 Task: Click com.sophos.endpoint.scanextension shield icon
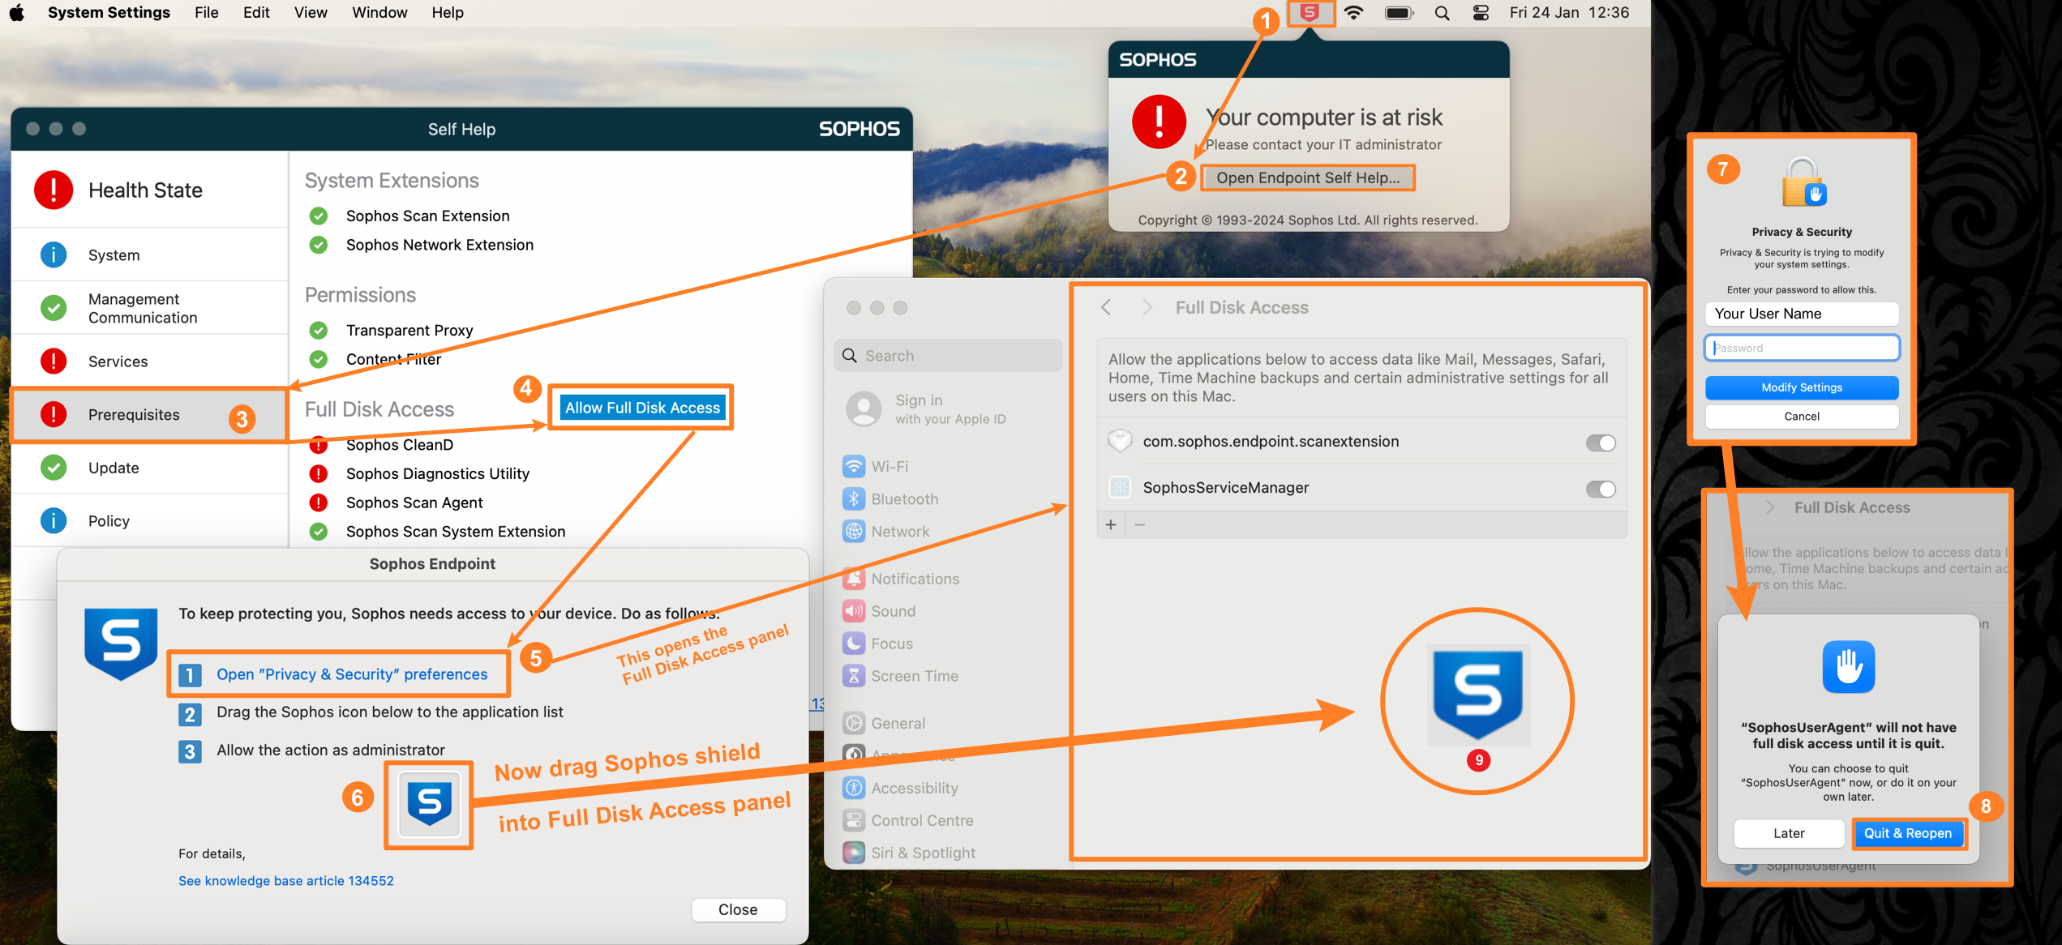(1120, 441)
